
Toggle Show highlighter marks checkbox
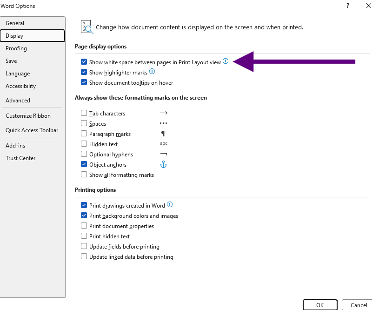pyautogui.click(x=84, y=72)
